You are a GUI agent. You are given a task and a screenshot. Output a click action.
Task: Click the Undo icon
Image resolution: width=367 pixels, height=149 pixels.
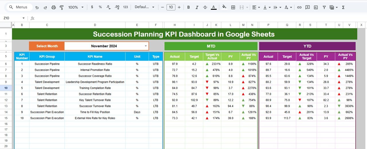37,7
